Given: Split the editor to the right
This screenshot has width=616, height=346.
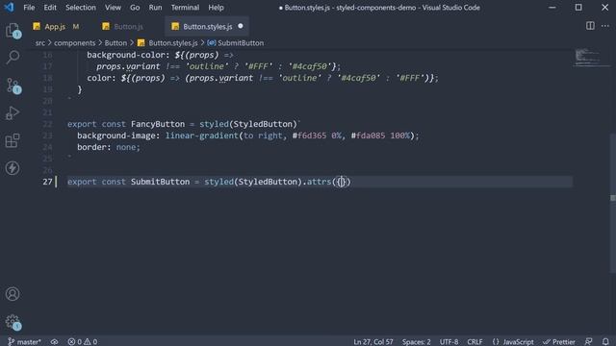Looking at the screenshot, I should [590, 26].
